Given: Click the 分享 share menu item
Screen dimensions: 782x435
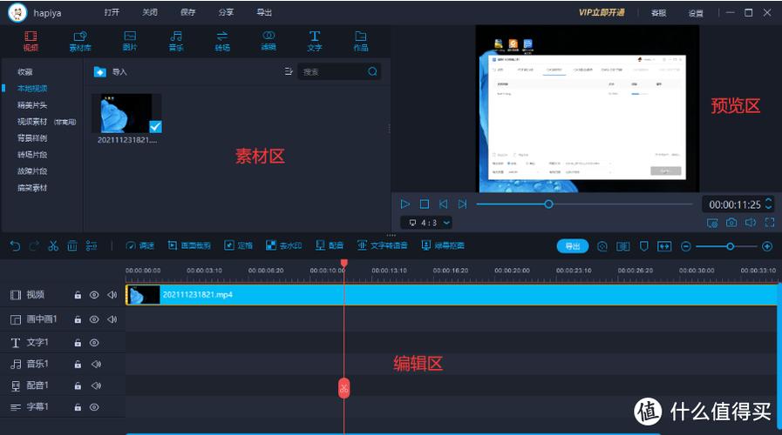Looking at the screenshot, I should pos(226,12).
